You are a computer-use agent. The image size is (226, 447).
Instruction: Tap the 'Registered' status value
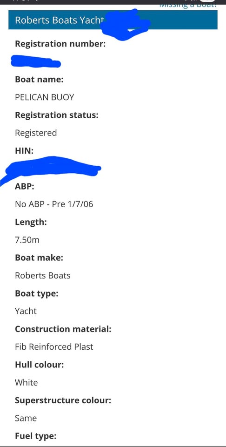36,133
